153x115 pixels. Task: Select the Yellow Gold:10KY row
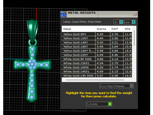click(97, 38)
